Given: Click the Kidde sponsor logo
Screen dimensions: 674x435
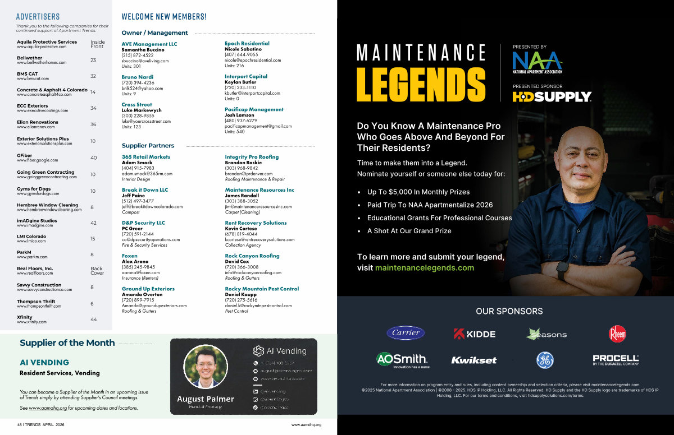Looking at the screenshot, I should tap(475, 334).
